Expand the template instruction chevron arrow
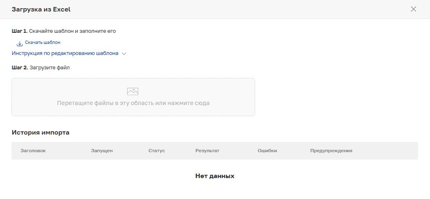 pyautogui.click(x=124, y=54)
